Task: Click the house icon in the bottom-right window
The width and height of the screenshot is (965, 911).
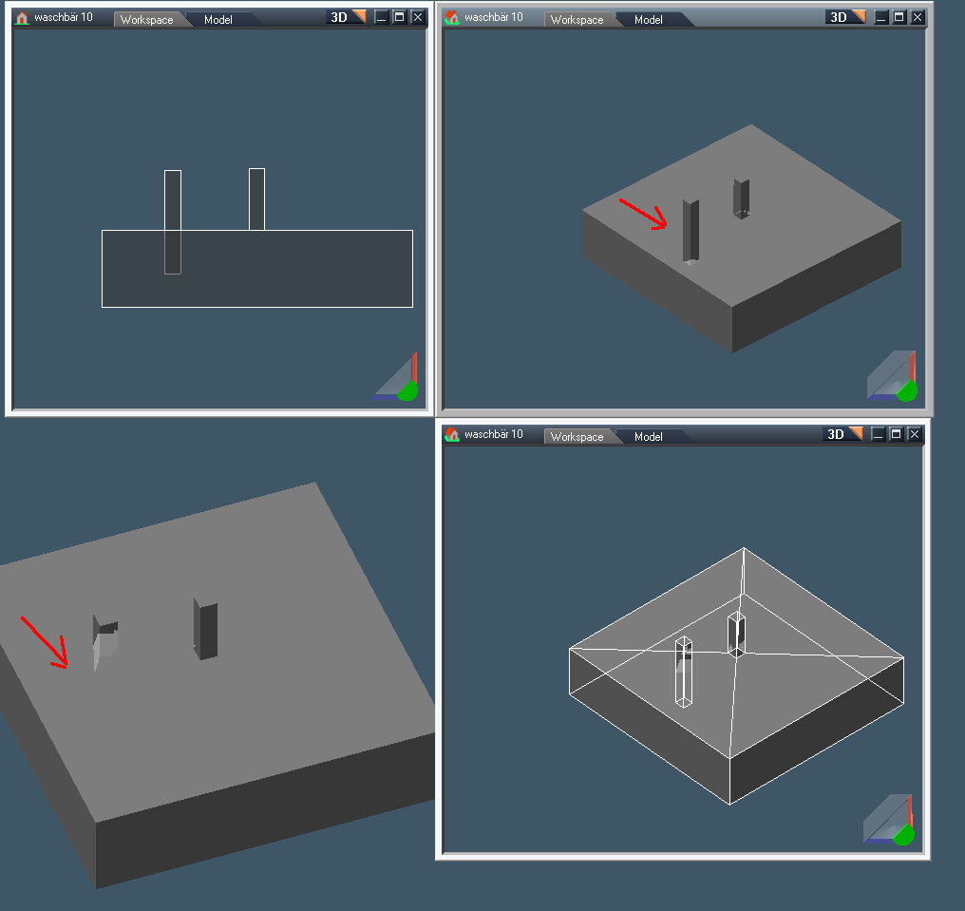Action: point(452,435)
